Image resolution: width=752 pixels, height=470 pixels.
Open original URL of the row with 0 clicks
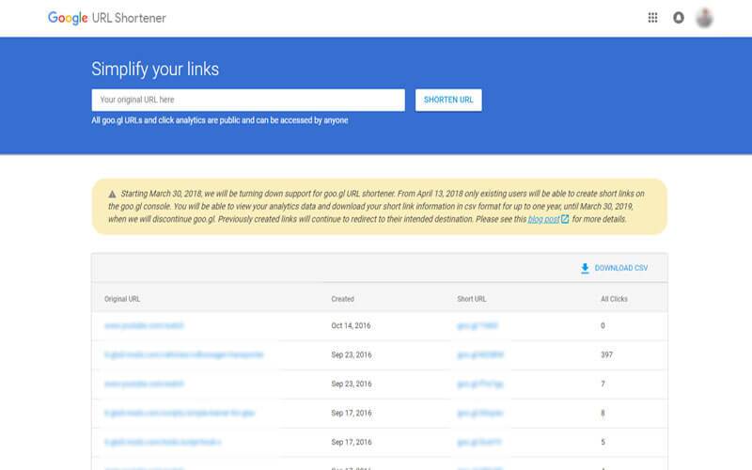coord(144,325)
